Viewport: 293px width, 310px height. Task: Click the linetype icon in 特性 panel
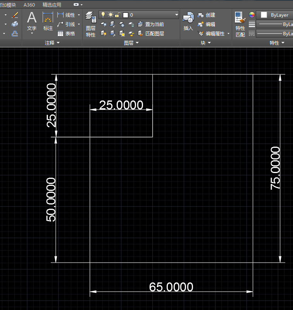tap(252, 33)
